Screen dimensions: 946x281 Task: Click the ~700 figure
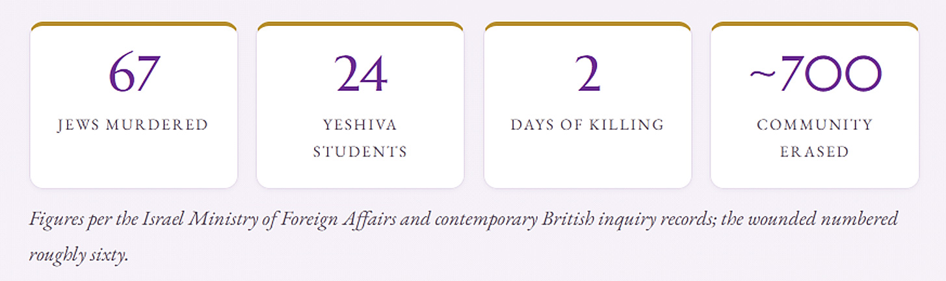point(815,73)
